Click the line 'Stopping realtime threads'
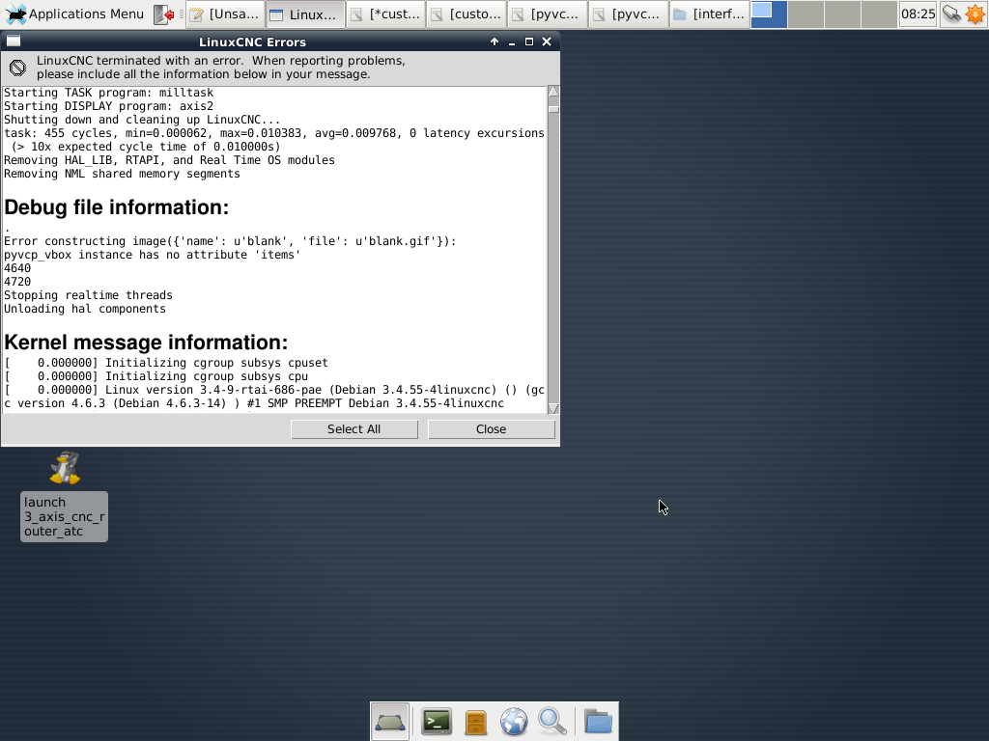This screenshot has height=741, width=989. tap(88, 295)
